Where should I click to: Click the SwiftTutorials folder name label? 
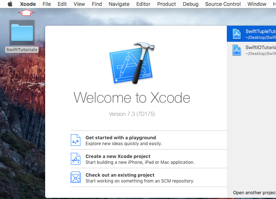pos(22,50)
